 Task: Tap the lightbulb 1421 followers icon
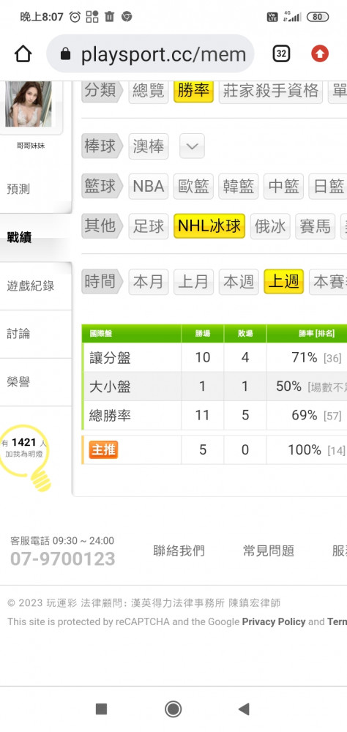tap(26, 457)
